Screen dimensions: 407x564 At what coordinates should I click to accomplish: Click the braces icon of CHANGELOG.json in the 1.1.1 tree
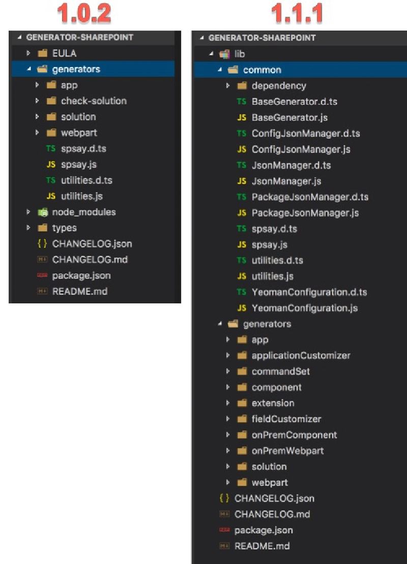tap(224, 498)
